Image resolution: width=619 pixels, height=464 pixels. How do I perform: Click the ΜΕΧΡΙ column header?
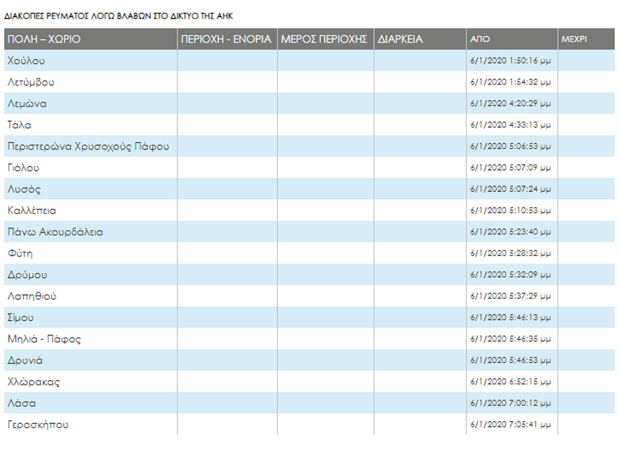click(586, 39)
